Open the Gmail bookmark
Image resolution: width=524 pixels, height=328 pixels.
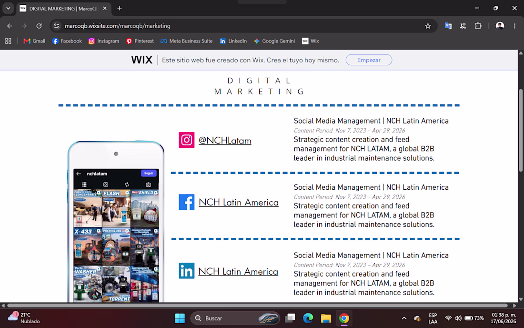pos(34,41)
